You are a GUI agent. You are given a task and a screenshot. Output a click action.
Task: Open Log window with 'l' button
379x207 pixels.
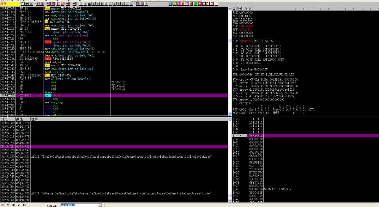point(81,3)
